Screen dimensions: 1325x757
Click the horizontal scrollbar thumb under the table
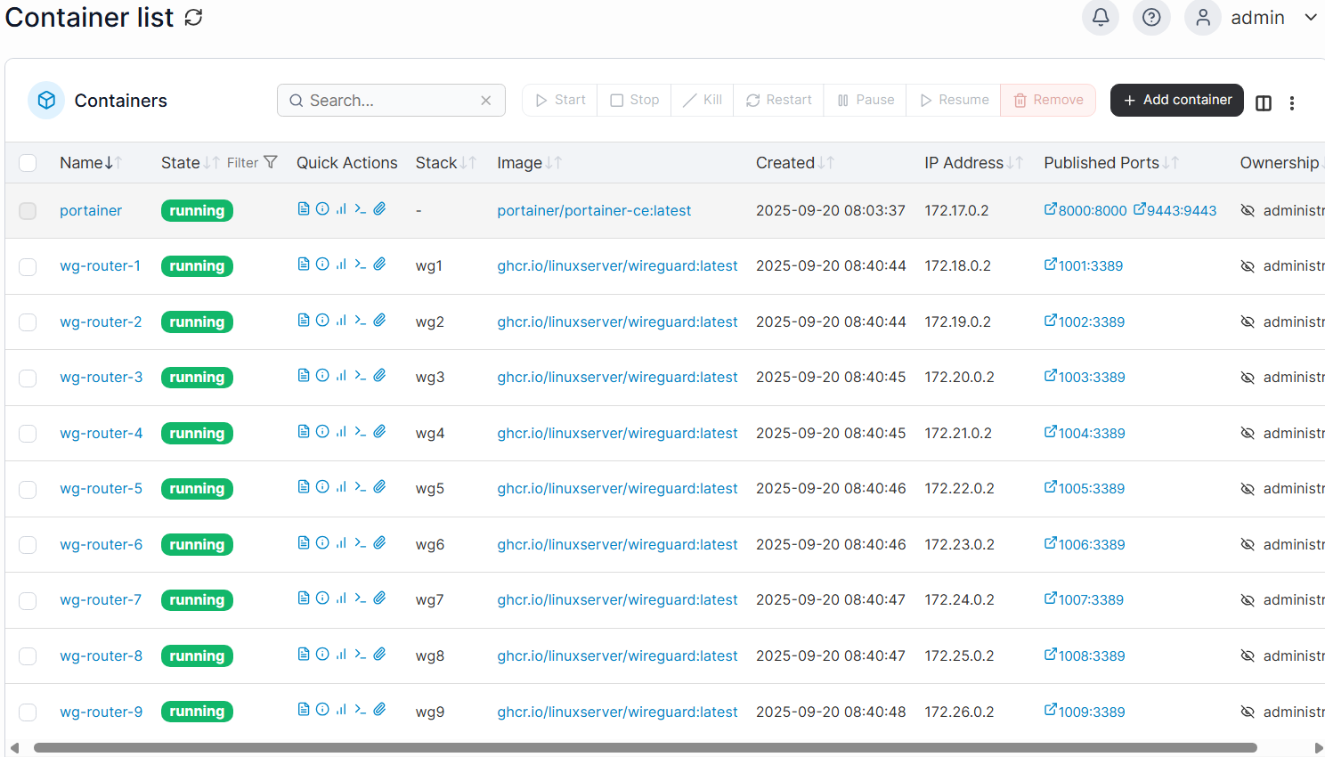point(646,748)
